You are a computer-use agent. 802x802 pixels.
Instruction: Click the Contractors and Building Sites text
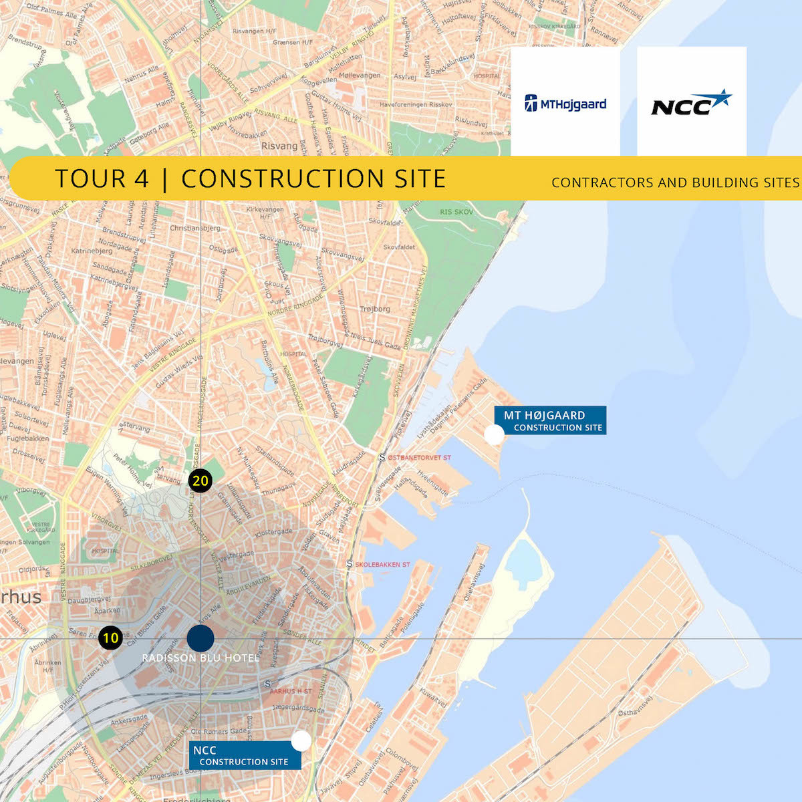tap(675, 182)
